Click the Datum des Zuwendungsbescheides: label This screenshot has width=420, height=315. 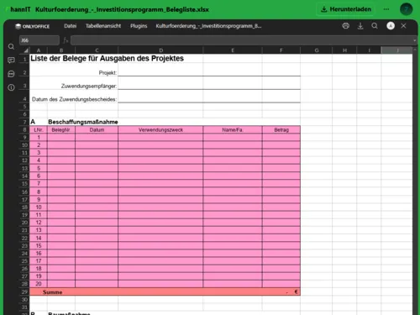tap(74, 99)
